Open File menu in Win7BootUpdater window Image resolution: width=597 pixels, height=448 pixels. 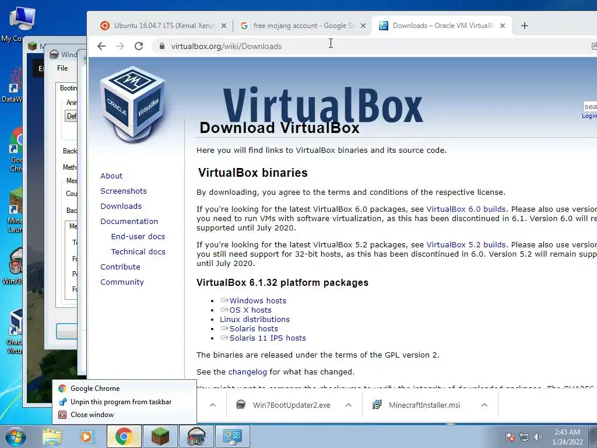click(x=62, y=68)
